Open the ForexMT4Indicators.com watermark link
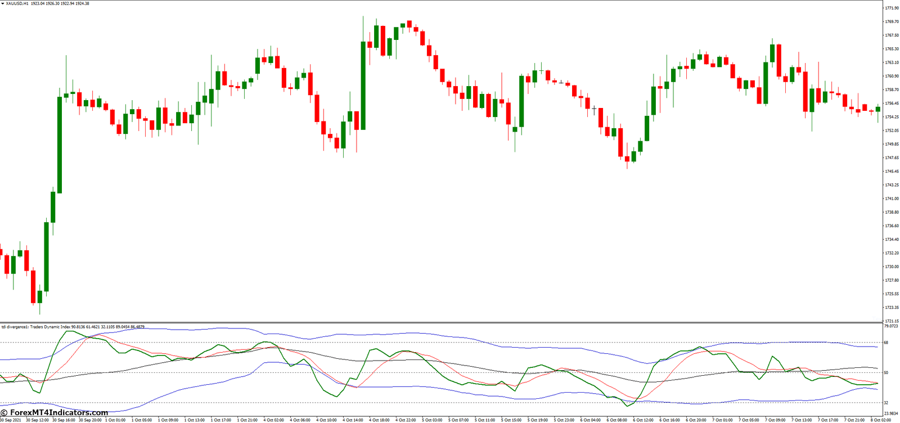This screenshot has width=900, height=423. tap(54, 413)
